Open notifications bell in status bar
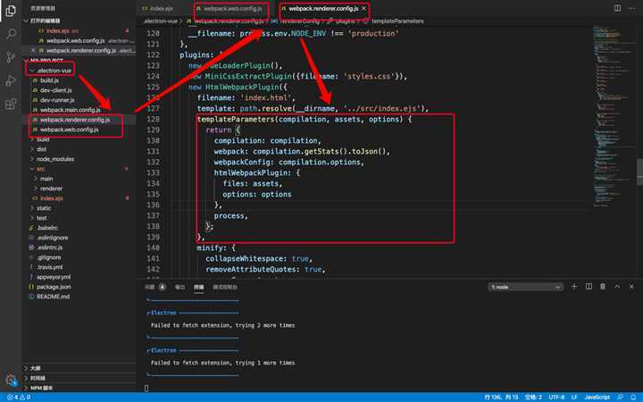Screen dimensions: 643x402 coord(633,397)
